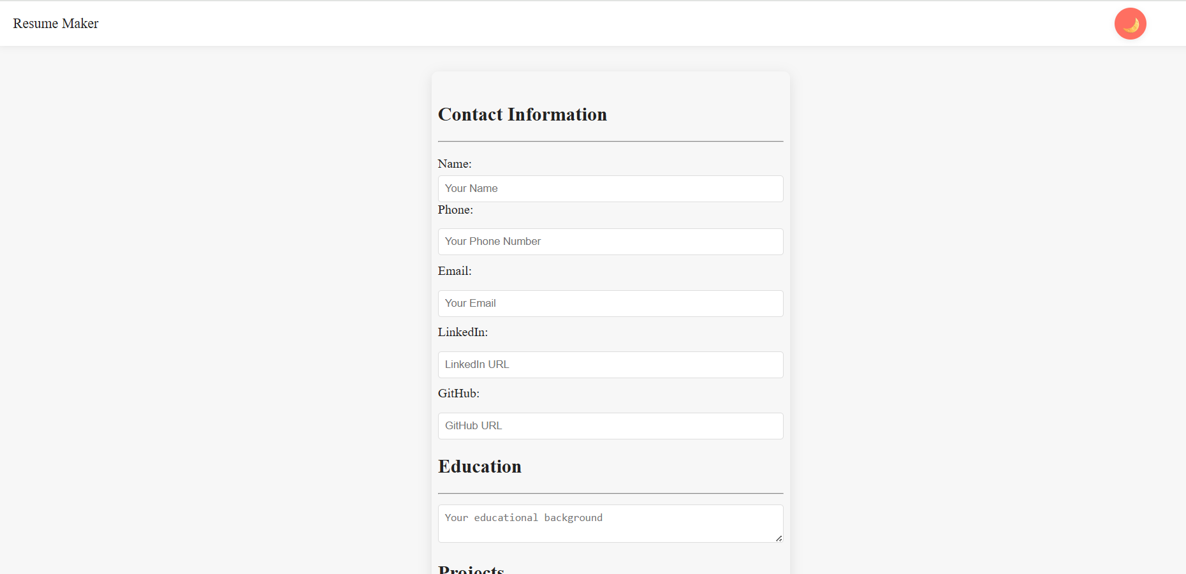Click the Email: label
The image size is (1186, 574).
(x=455, y=271)
